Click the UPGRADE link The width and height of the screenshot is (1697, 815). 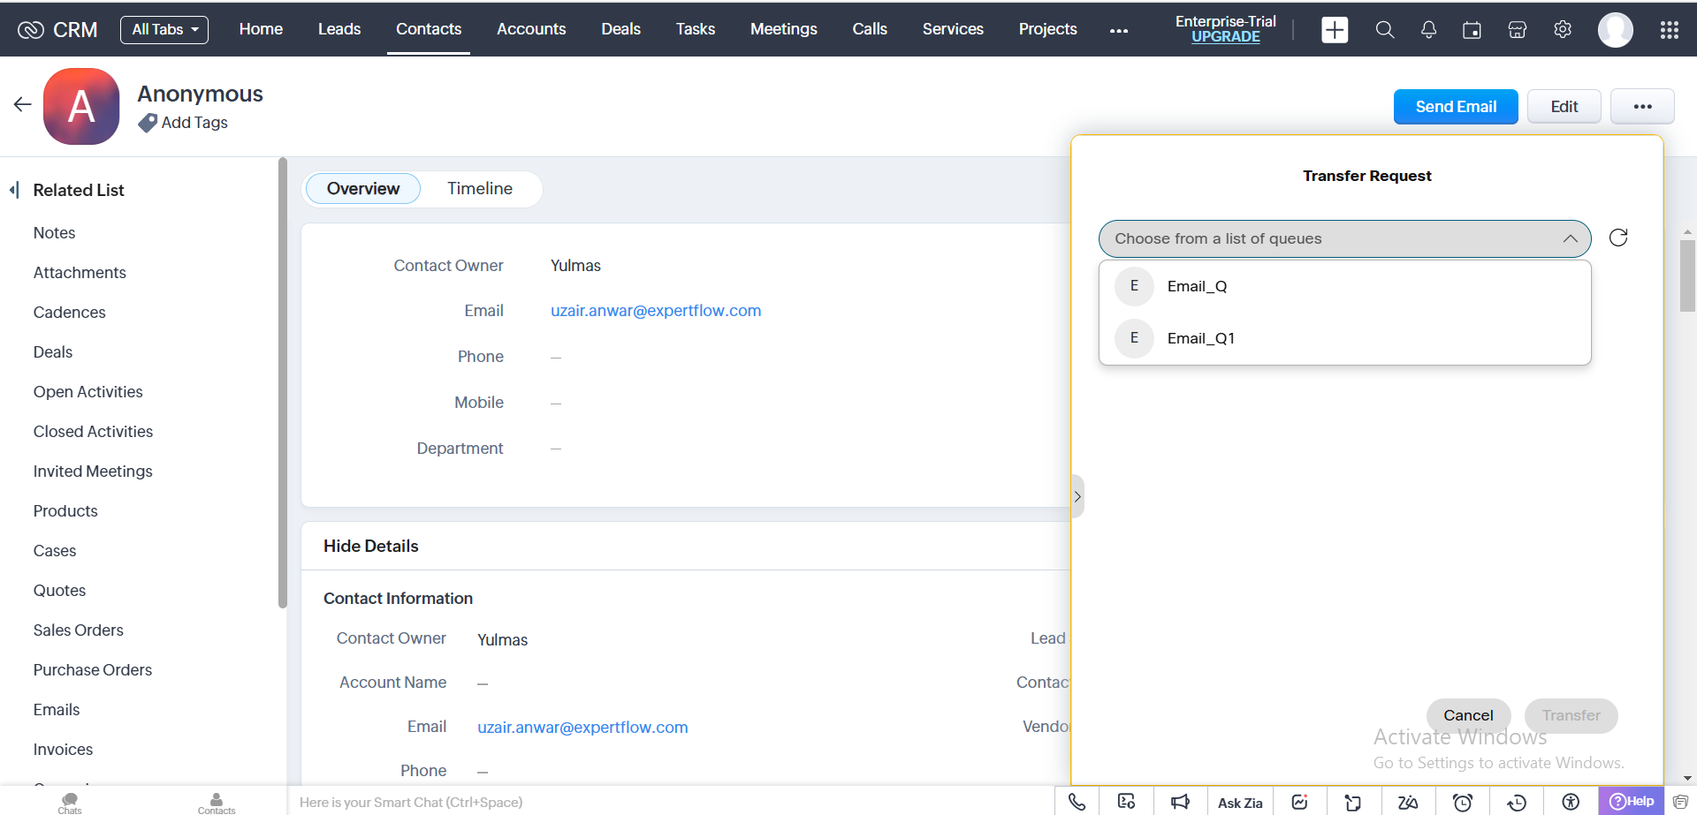click(x=1225, y=37)
